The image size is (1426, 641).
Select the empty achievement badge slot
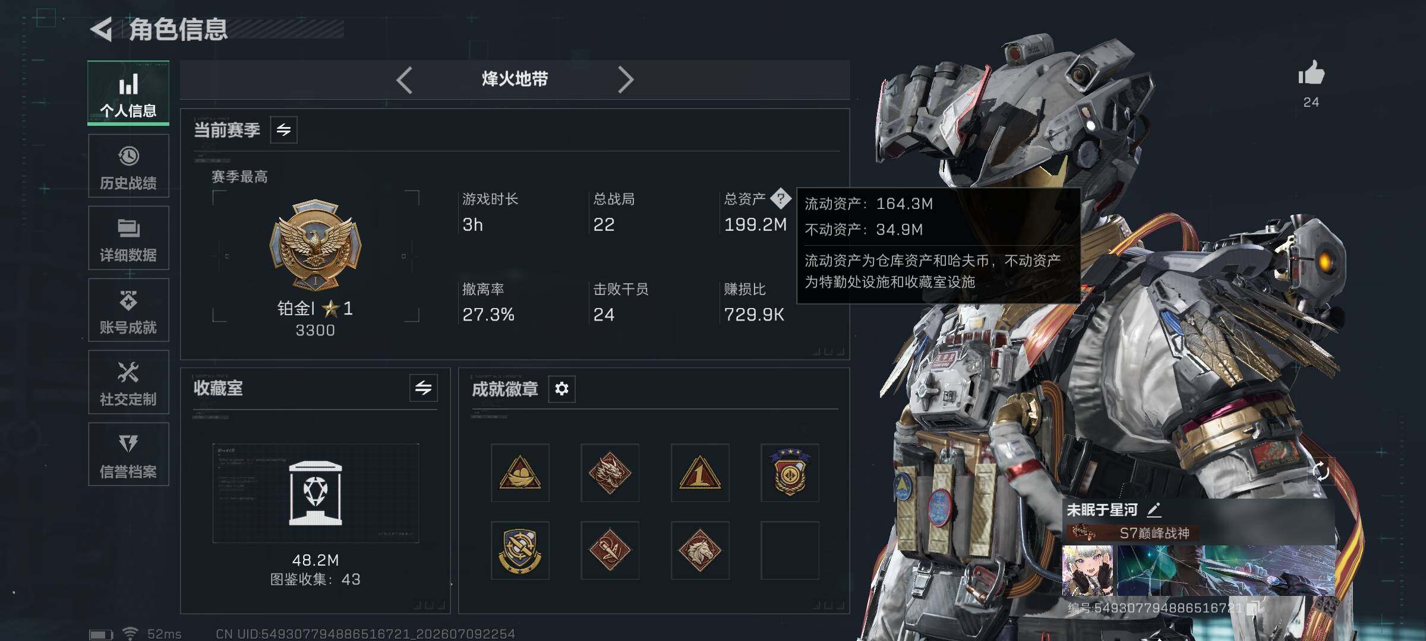coord(790,551)
